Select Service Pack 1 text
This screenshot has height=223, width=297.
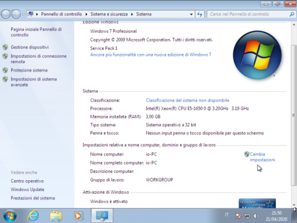(103, 48)
